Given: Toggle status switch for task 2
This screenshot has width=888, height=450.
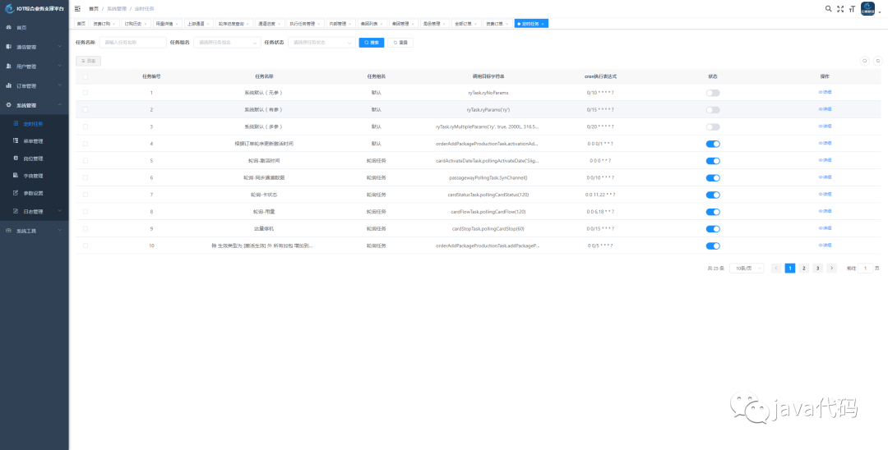Looking at the screenshot, I should tap(713, 110).
